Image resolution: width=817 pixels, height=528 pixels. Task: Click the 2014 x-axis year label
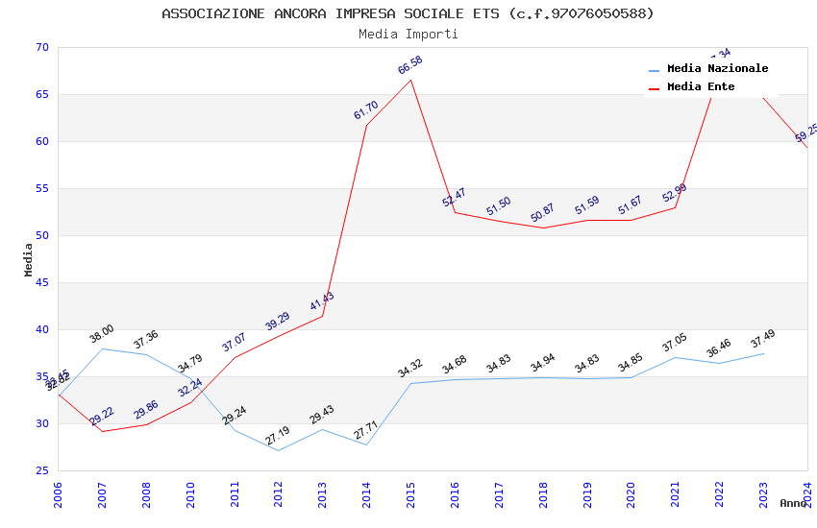point(366,494)
